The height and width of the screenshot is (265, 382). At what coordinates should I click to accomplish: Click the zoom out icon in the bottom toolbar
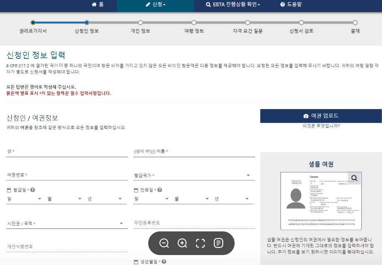[x=164, y=243]
